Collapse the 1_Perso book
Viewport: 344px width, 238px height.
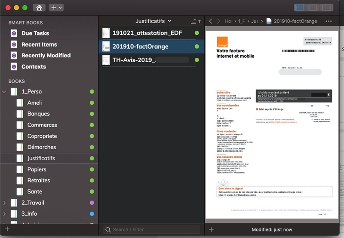point(5,92)
